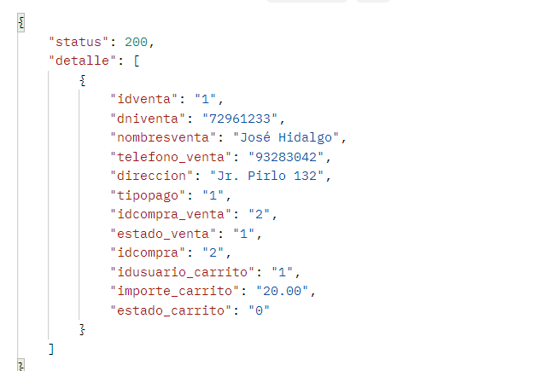Click the closing brace of detalle object
The image size is (543, 371).
click(82, 328)
